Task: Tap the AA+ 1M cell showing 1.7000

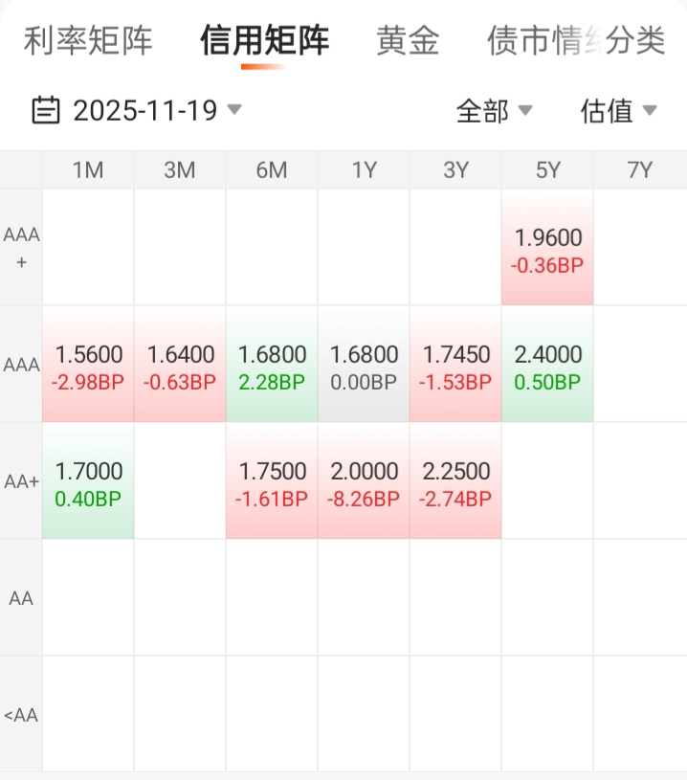Action: point(88,481)
